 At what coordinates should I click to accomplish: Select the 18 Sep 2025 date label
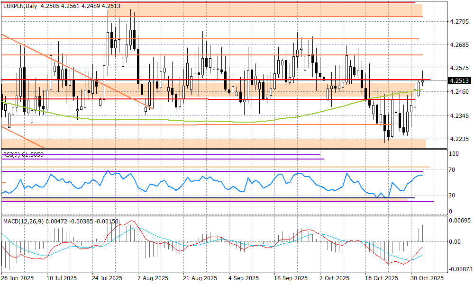[290, 278]
